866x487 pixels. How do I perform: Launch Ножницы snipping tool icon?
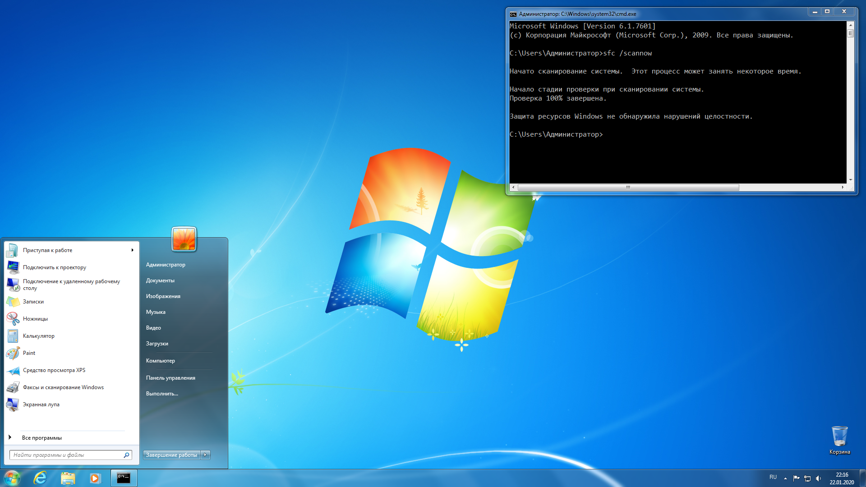[x=13, y=319]
